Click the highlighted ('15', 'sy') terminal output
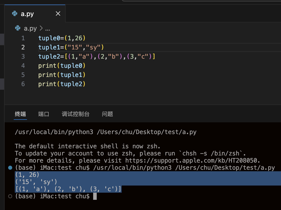Image resolution: width=281 pixels, height=210 pixels. (36, 182)
